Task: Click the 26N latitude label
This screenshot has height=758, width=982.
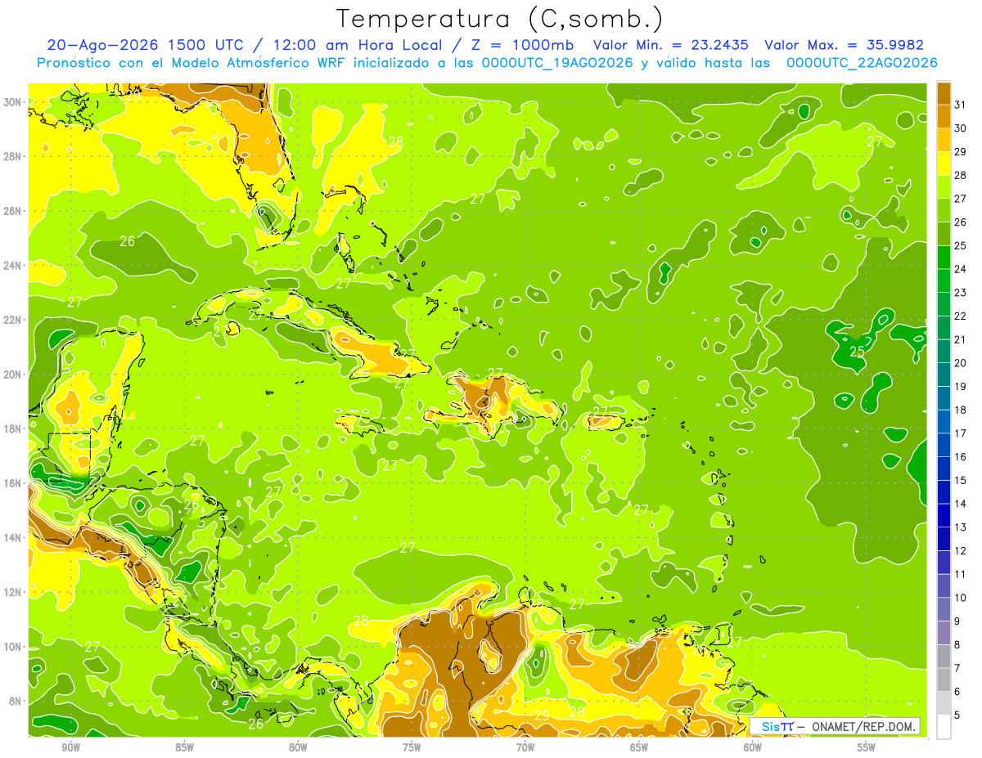Action: point(13,210)
